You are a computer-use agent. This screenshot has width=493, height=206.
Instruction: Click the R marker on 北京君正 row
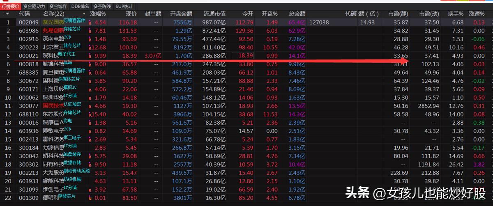90,48
